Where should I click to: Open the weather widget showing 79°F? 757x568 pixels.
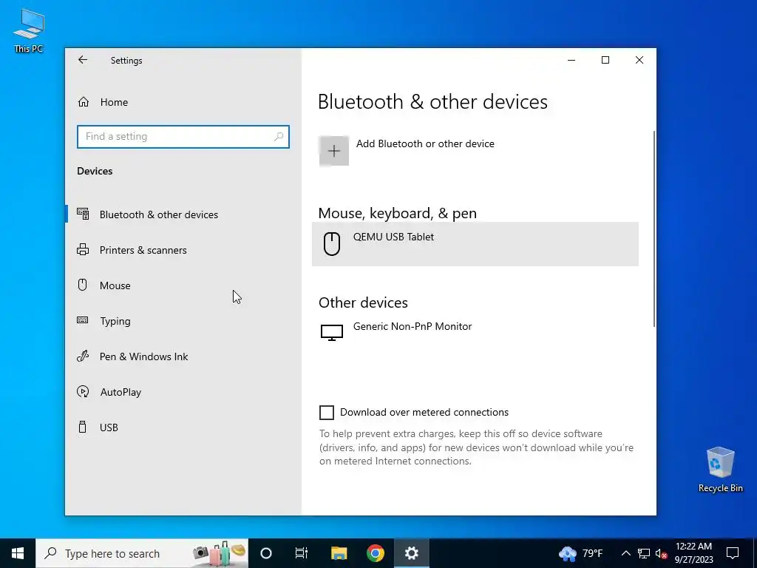[581, 553]
